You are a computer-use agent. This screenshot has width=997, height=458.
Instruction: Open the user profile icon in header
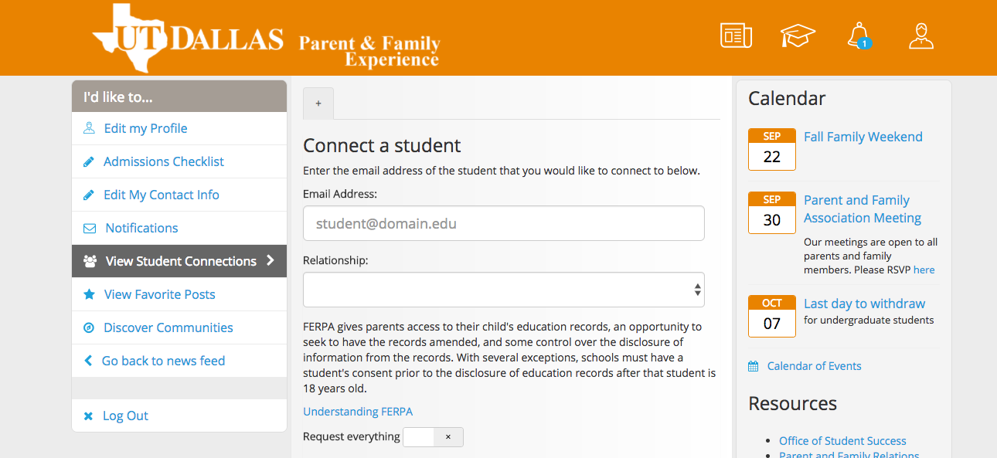[x=921, y=36]
